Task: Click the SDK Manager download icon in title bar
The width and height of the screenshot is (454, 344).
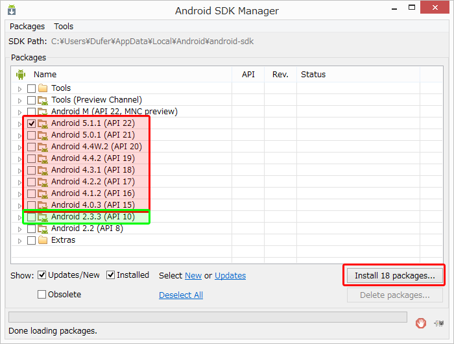Action: [x=12, y=10]
